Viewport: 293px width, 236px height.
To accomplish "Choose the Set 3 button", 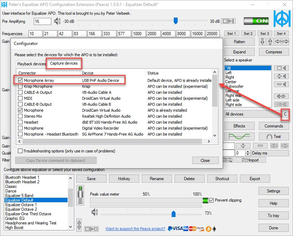I will [265, 34].
